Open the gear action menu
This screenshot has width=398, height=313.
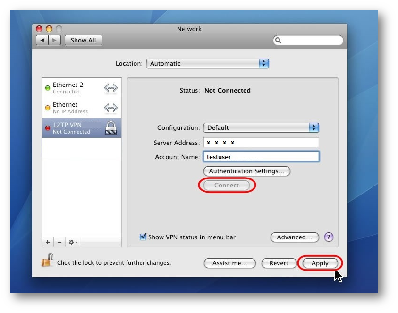[x=73, y=242]
